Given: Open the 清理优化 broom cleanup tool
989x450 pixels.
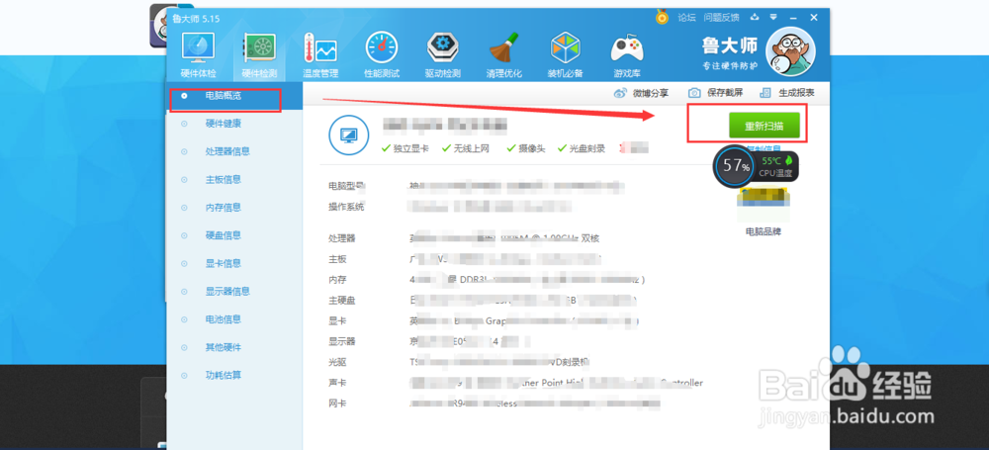Looking at the screenshot, I should pos(504,55).
